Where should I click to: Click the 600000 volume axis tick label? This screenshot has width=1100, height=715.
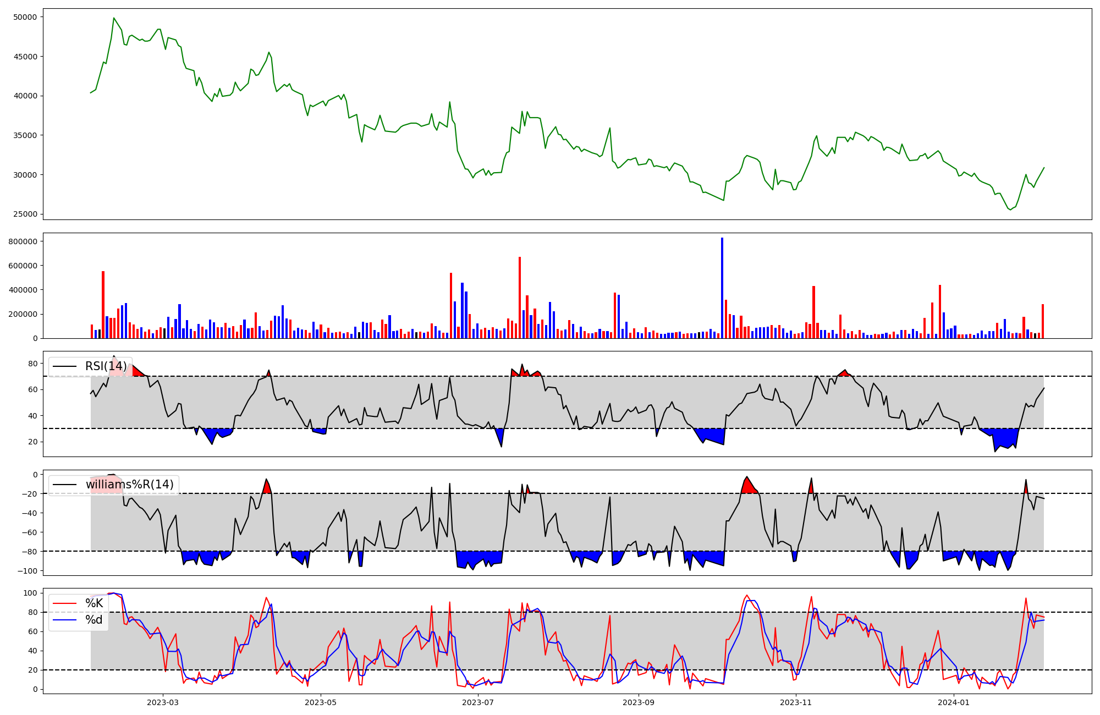[23, 266]
